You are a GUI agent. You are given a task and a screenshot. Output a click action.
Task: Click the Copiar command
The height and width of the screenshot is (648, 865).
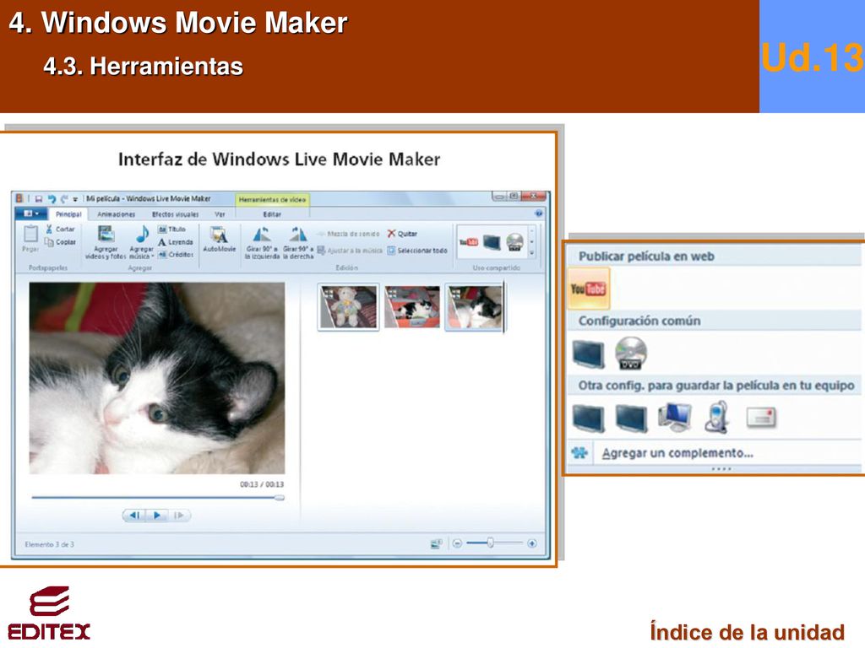[x=60, y=242]
